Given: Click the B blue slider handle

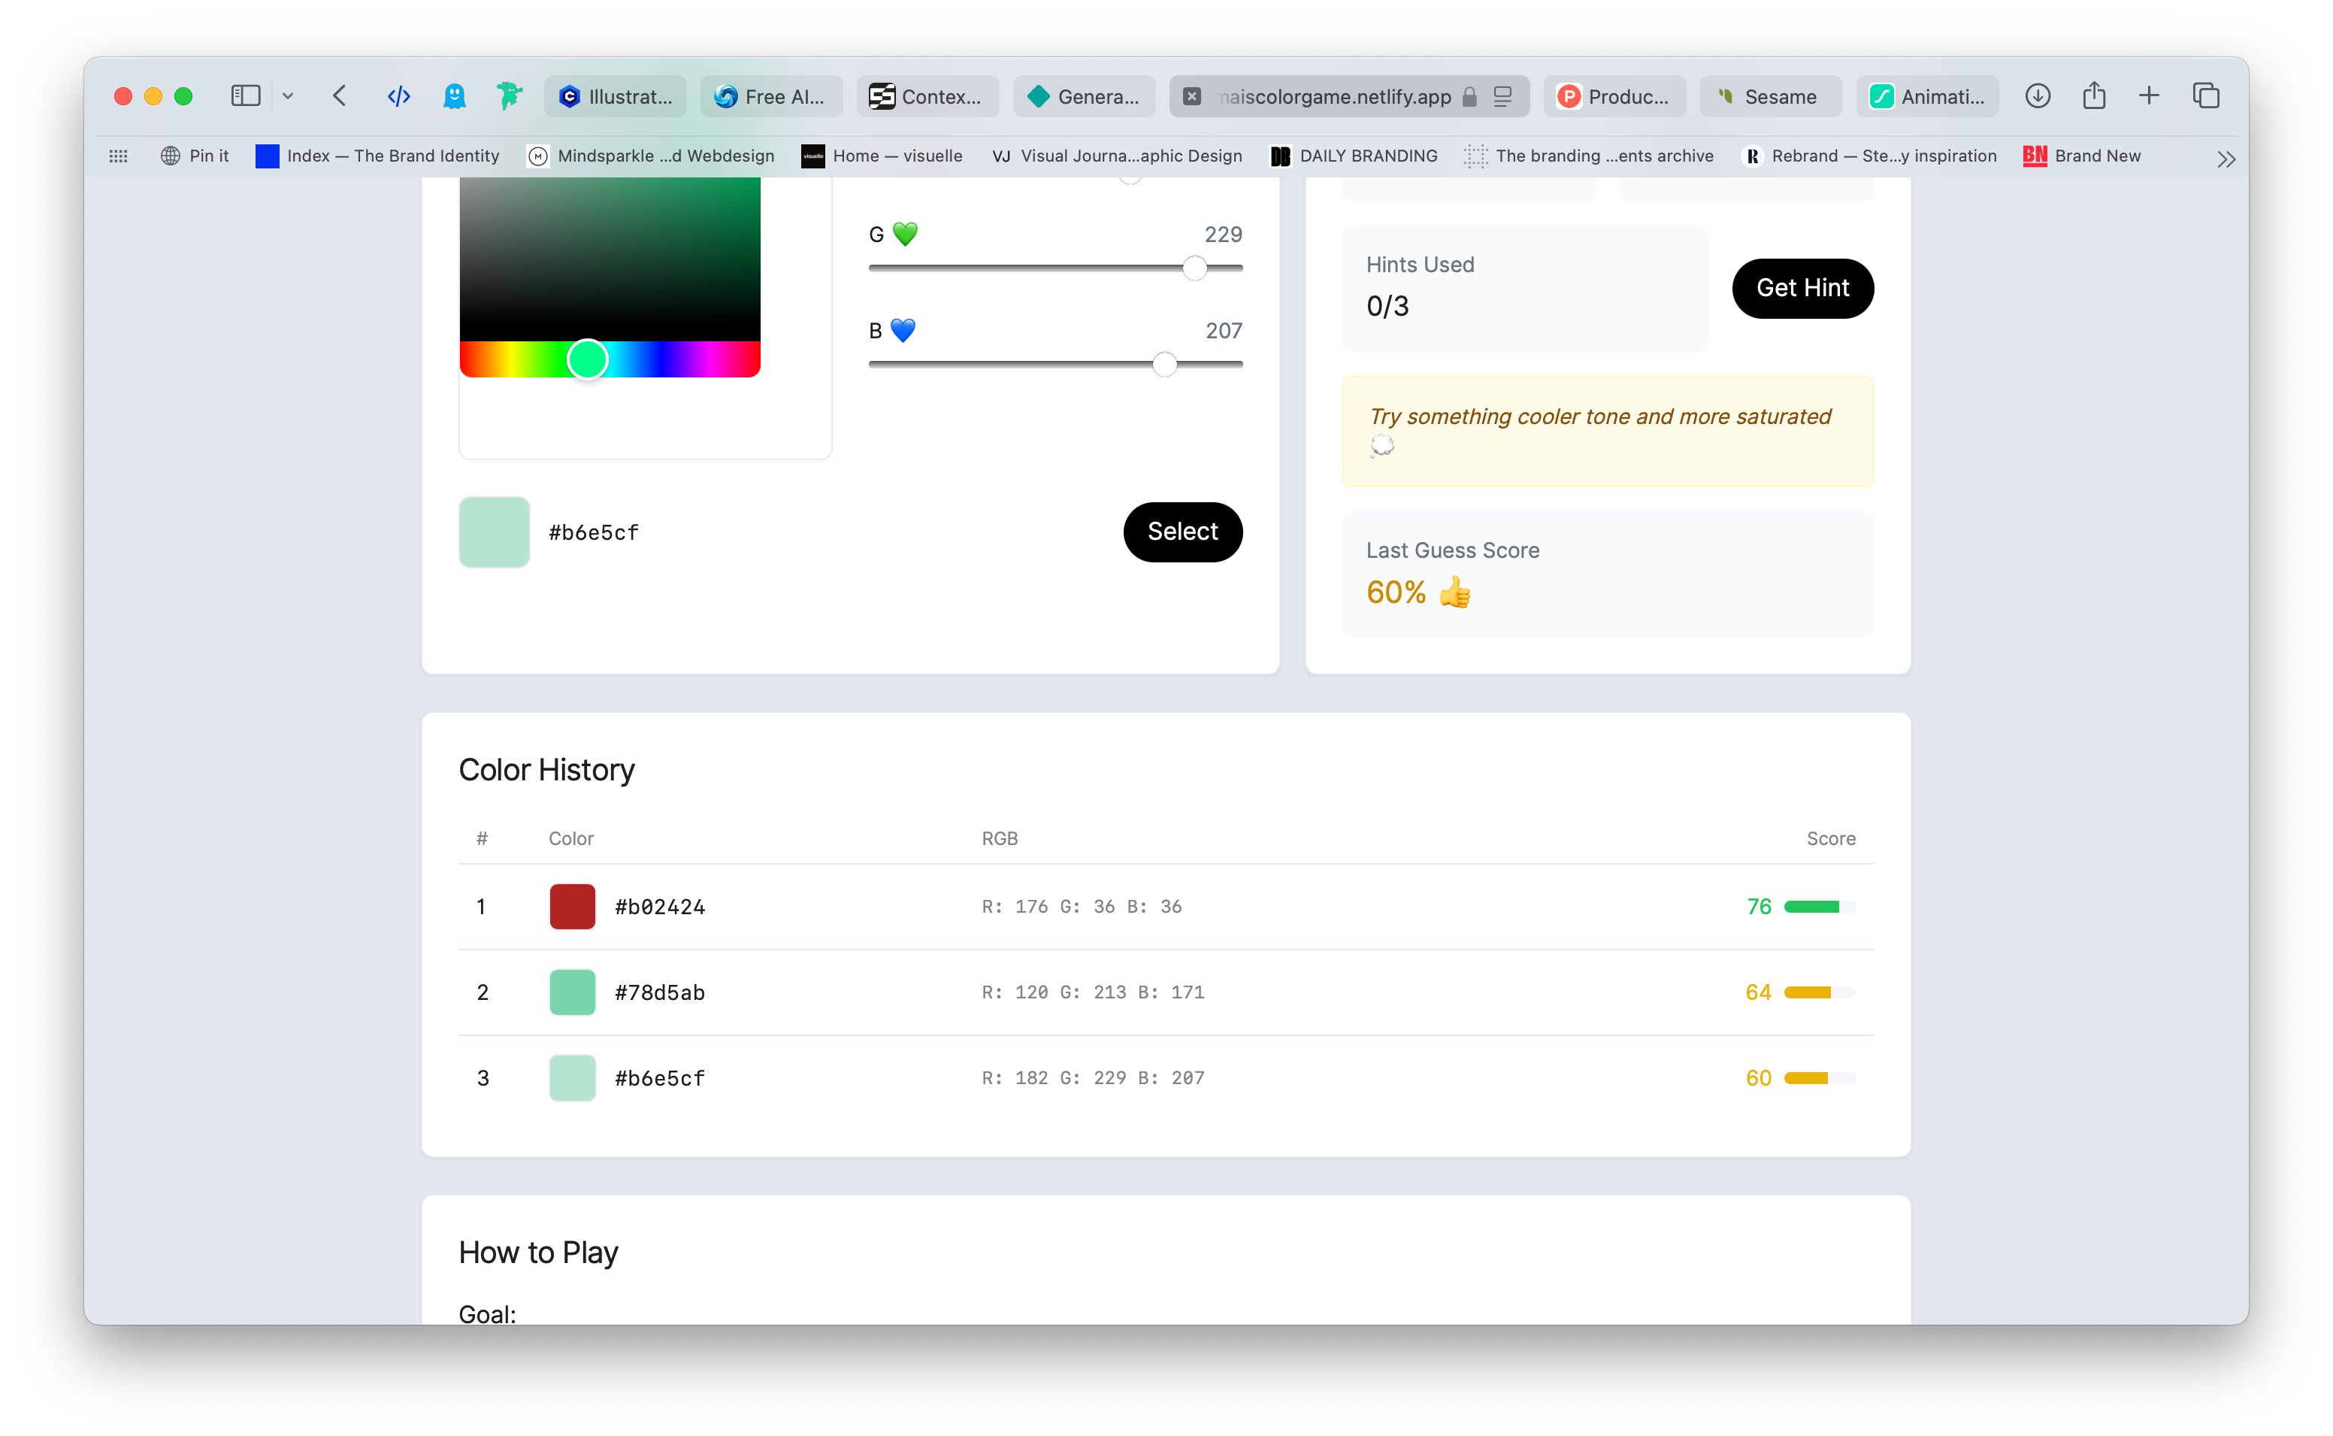Looking at the screenshot, I should (x=1164, y=365).
